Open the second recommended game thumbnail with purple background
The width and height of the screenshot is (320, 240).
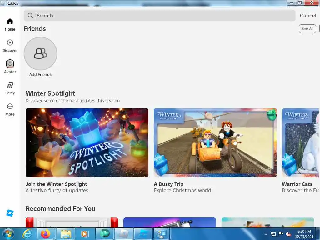pyautogui.click(x=170, y=222)
